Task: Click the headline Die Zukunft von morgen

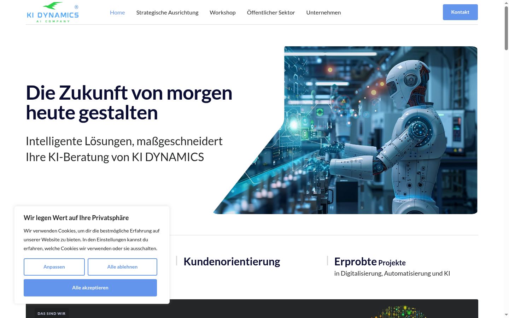Action: (129, 93)
